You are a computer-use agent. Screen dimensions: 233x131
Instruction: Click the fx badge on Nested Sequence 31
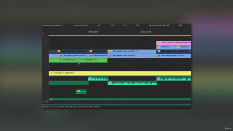(x=82, y=60)
